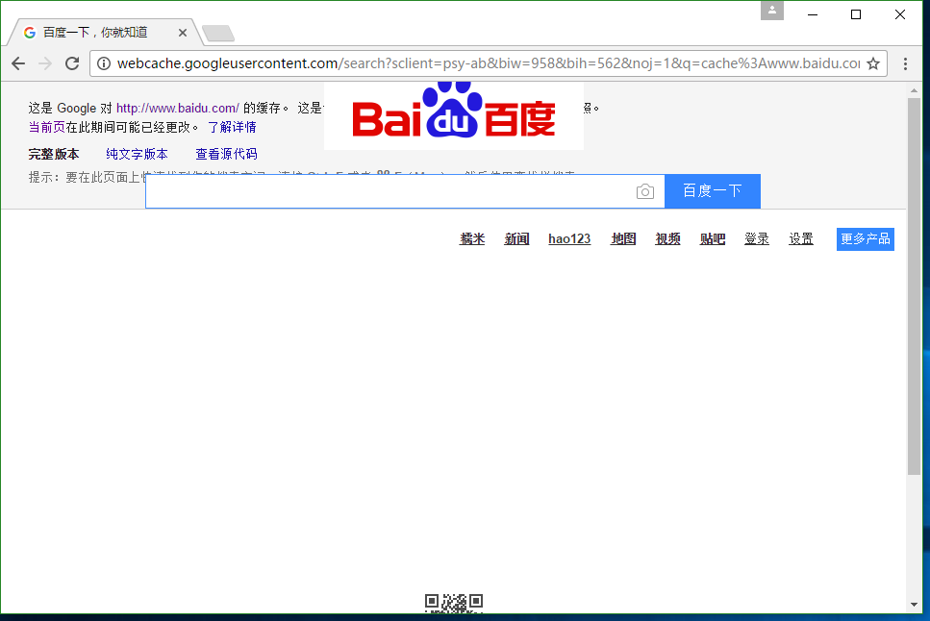Click the 当前页 link
The width and height of the screenshot is (930, 621).
tap(47, 127)
